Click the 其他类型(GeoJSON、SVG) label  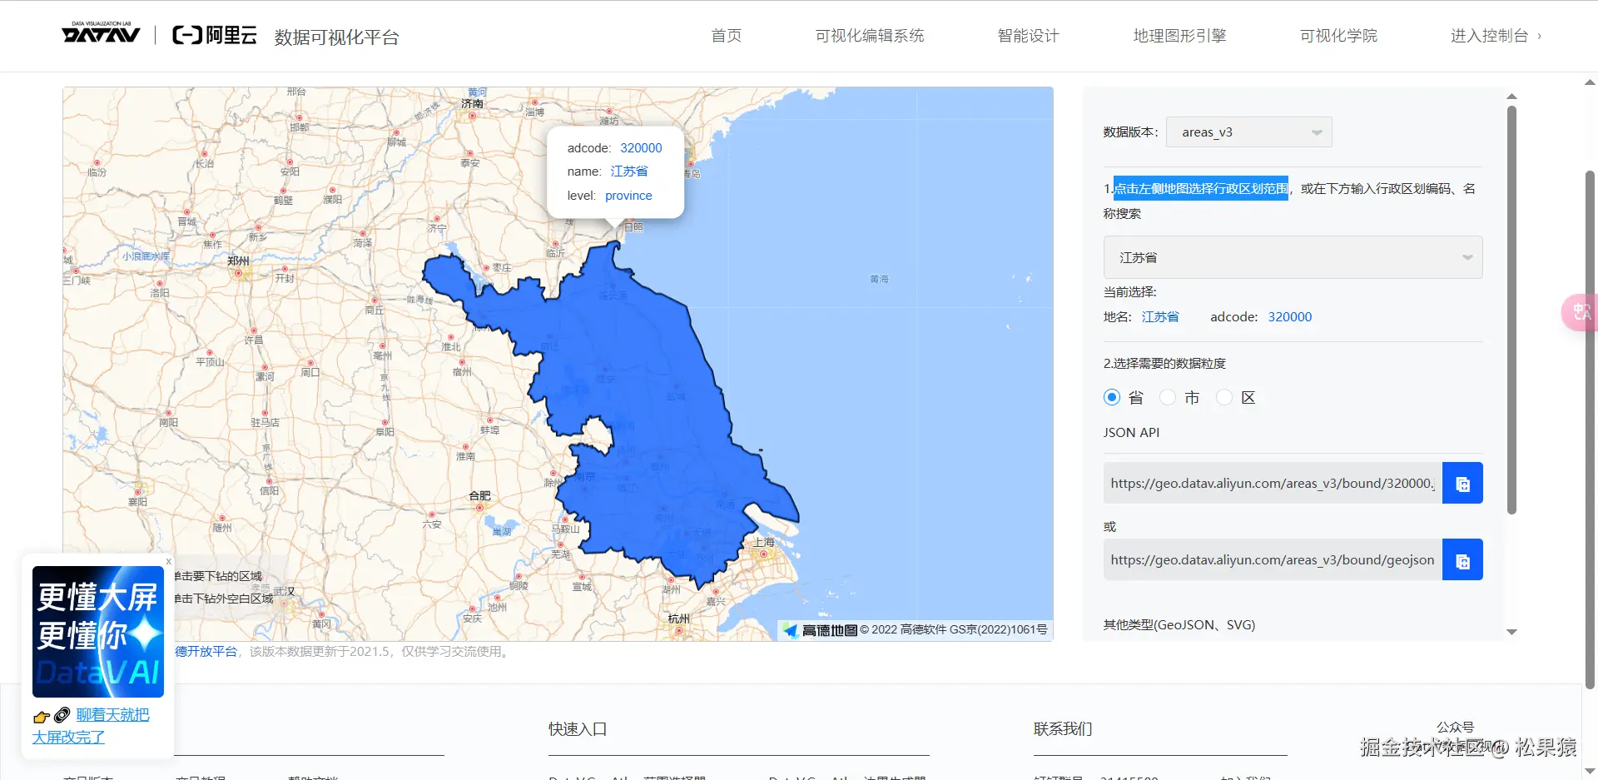1179,625
